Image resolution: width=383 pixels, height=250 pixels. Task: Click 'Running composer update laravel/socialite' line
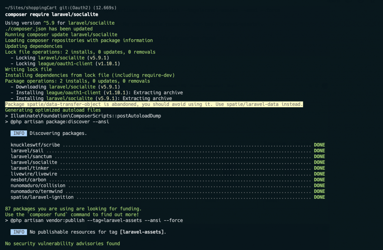click(61, 35)
